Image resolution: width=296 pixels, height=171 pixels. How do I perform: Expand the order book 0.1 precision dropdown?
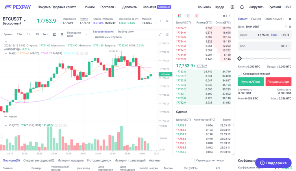[227, 16]
